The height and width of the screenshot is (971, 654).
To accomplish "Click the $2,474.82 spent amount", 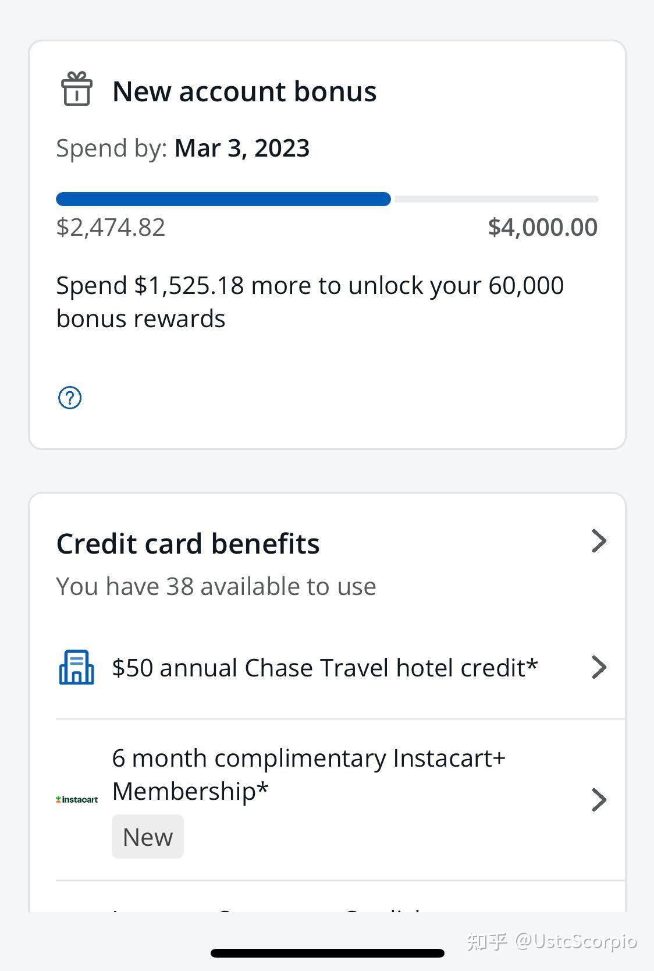I will pyautogui.click(x=111, y=227).
